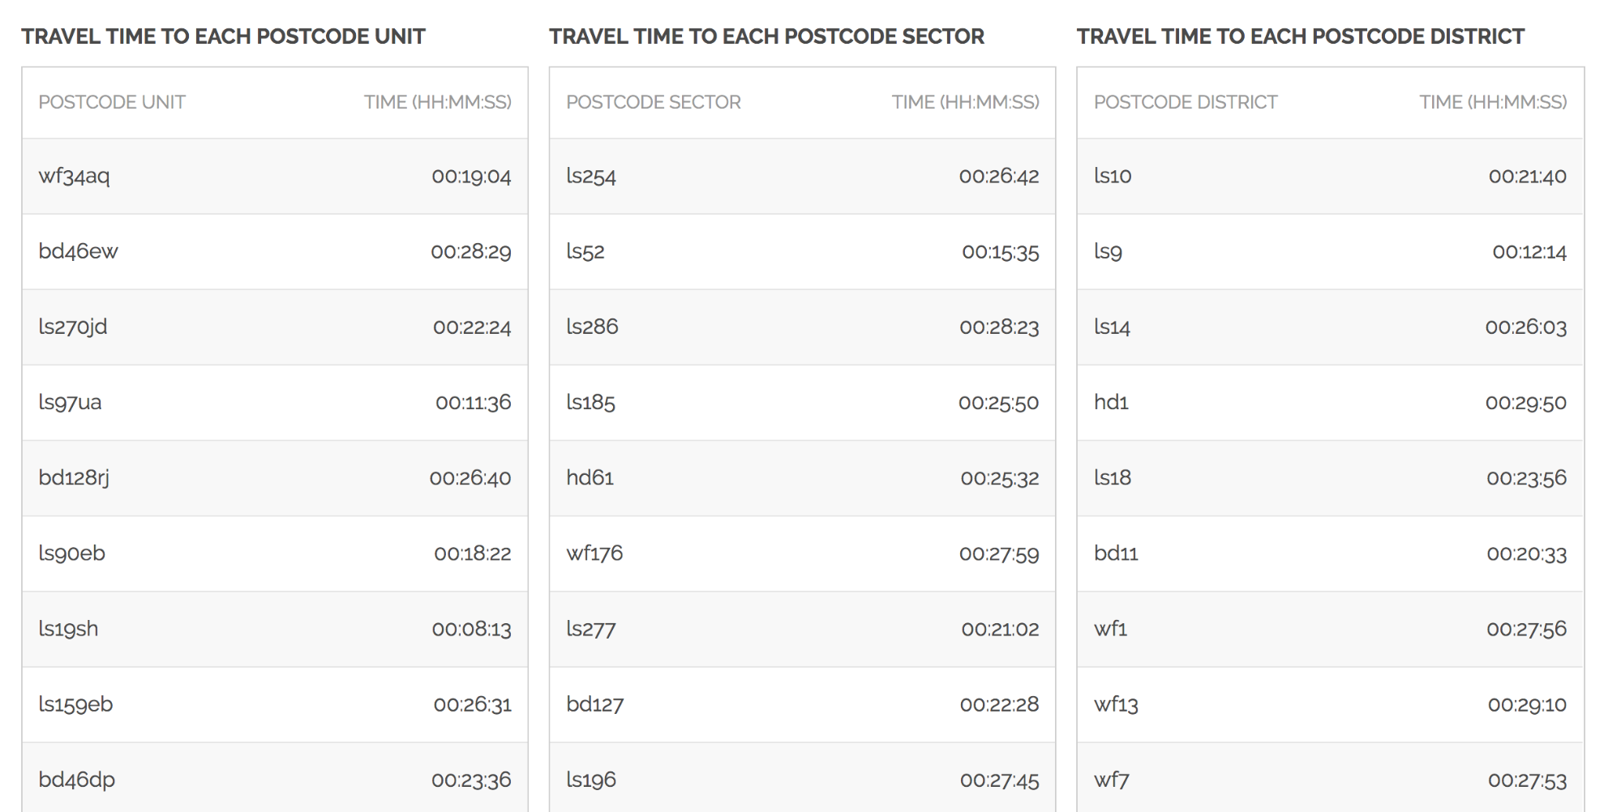Viewport: 1621px width, 812px height.
Task: Select the hd61 postcode sector row
Action: (x=803, y=477)
